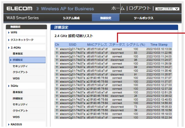Viewport: 185px width, 128px height.
Task: Open 2.4GHz WDS page
Action: click(16, 78)
